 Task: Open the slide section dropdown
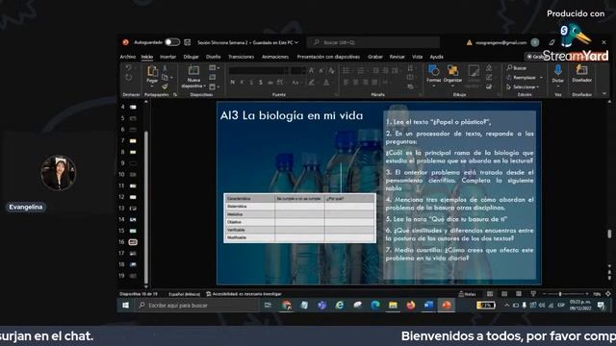click(x=214, y=86)
